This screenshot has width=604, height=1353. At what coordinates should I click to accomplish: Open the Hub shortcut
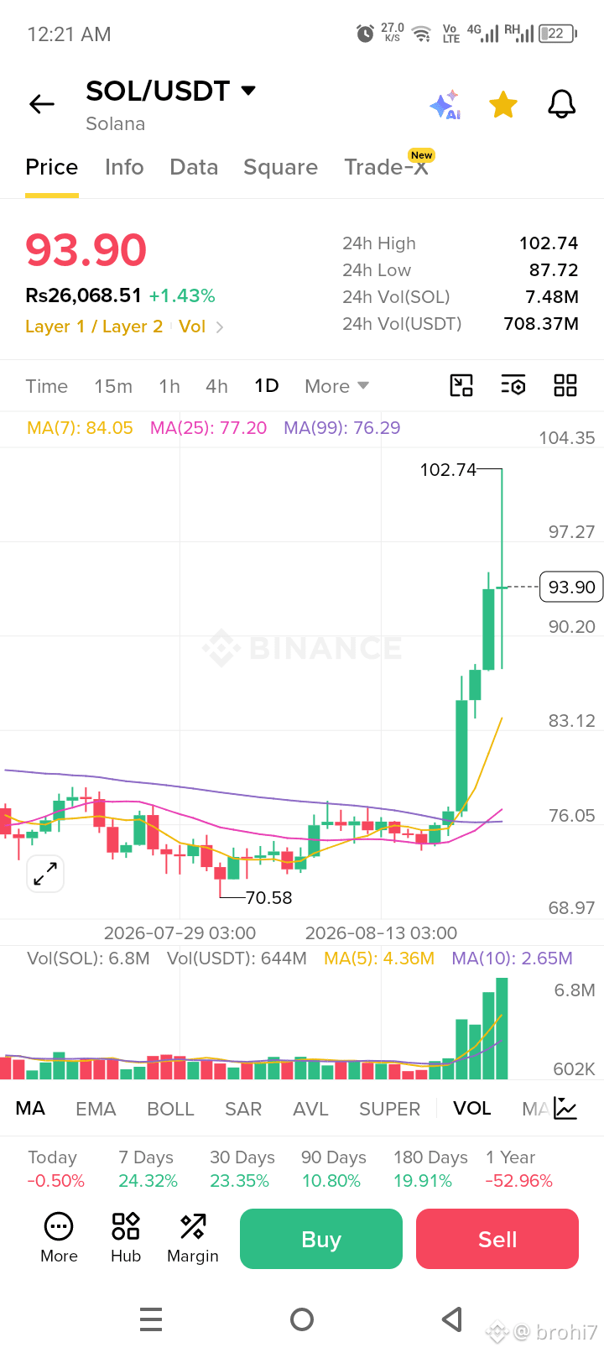[126, 1238]
